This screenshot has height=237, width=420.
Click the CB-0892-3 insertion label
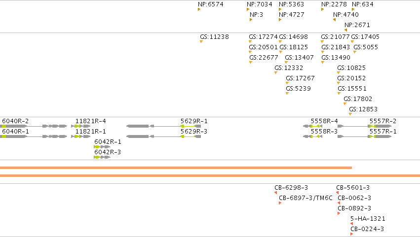(x=354, y=208)
